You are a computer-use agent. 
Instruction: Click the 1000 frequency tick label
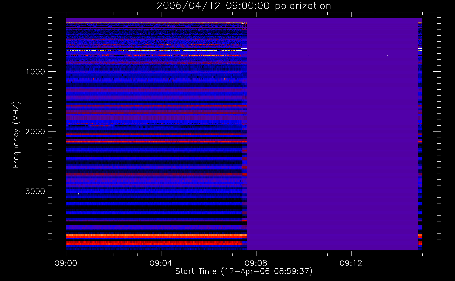[35, 72]
